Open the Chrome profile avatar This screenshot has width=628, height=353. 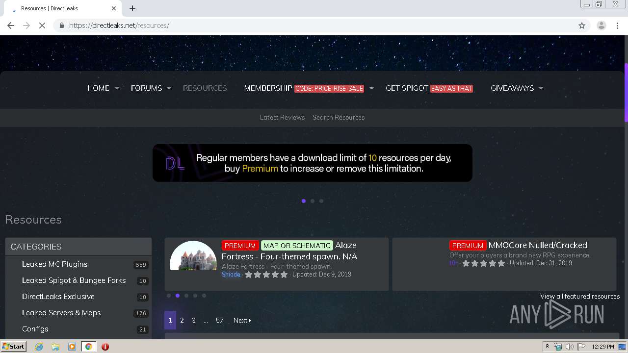pyautogui.click(x=601, y=25)
